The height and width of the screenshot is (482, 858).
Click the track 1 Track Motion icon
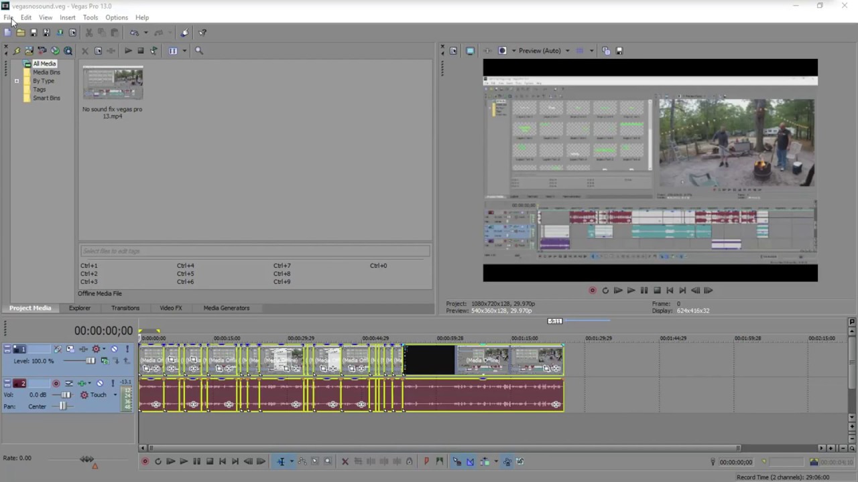[70, 349]
